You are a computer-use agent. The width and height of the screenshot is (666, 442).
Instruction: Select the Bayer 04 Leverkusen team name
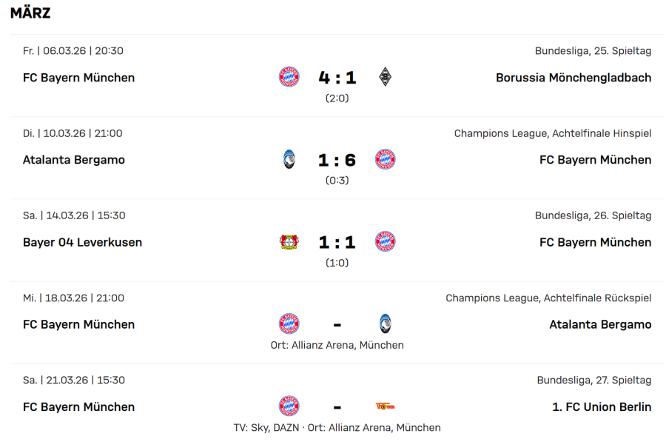point(82,242)
